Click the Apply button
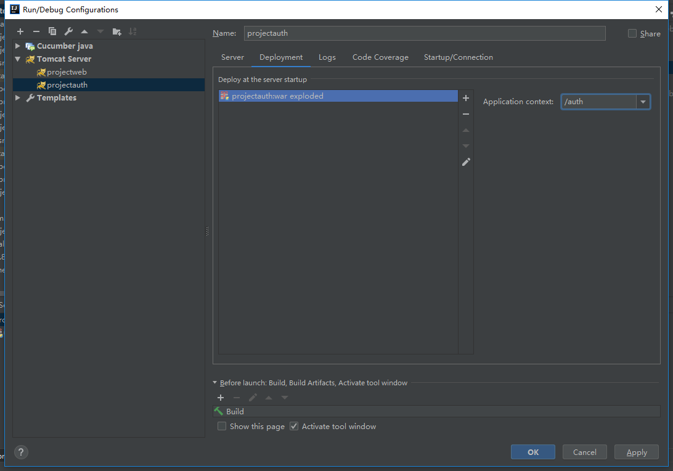Viewport: 673px width, 471px height. 637,452
